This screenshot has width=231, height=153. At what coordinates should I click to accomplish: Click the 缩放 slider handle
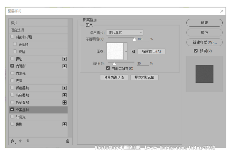coord(114,64)
